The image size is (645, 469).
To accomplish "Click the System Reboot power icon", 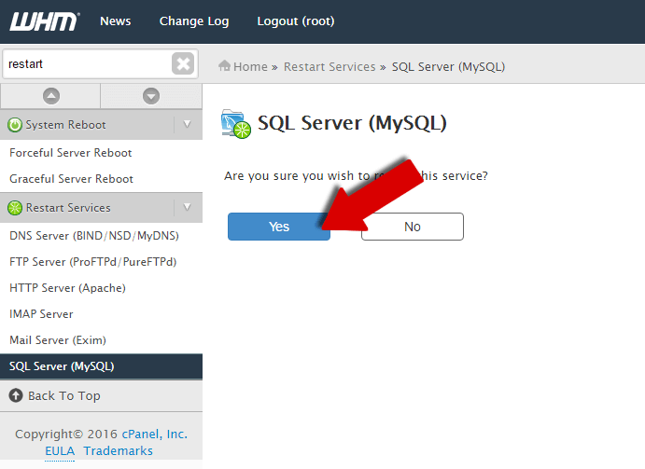I will coord(15,125).
